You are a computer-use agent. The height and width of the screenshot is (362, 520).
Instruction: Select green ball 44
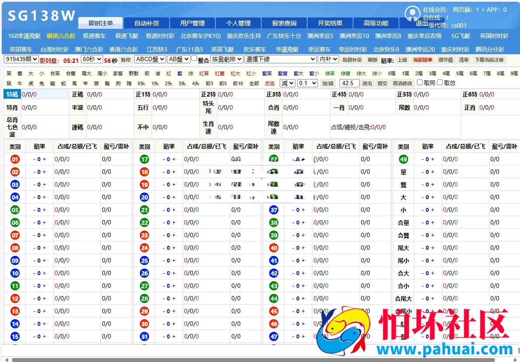pos(274,299)
